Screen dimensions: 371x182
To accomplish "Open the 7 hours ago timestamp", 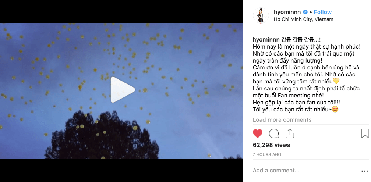I will (267, 154).
